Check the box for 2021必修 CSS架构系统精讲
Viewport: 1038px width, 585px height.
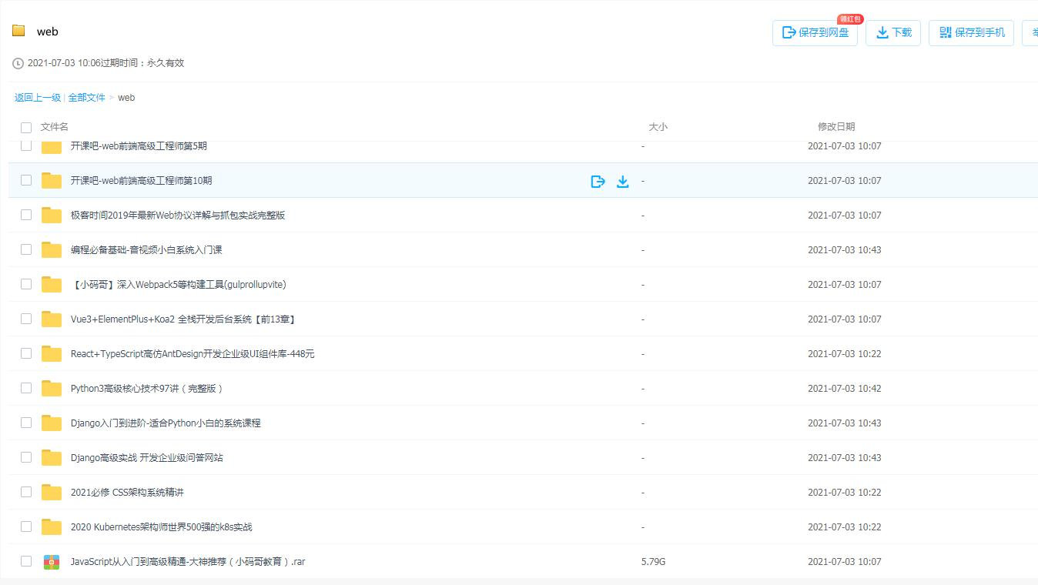click(x=26, y=492)
